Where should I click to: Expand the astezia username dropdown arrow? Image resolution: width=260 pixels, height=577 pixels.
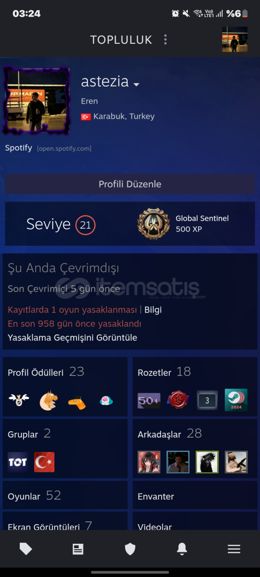point(136,84)
